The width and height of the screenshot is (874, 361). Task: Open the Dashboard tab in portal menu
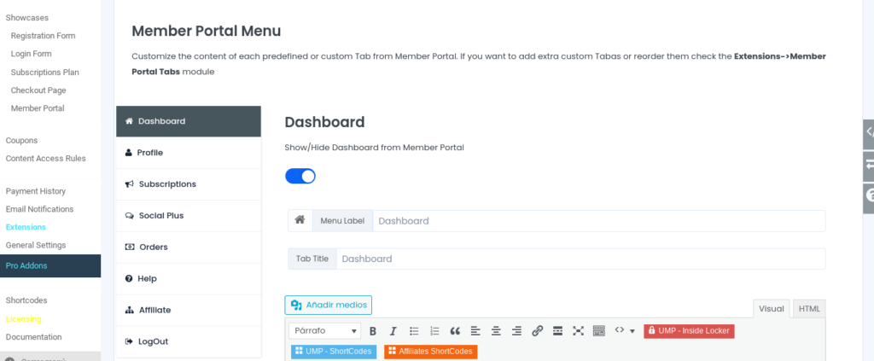[x=189, y=121]
